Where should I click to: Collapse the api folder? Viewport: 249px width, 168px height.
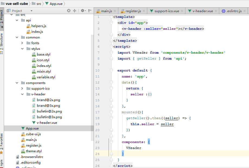[17, 20]
